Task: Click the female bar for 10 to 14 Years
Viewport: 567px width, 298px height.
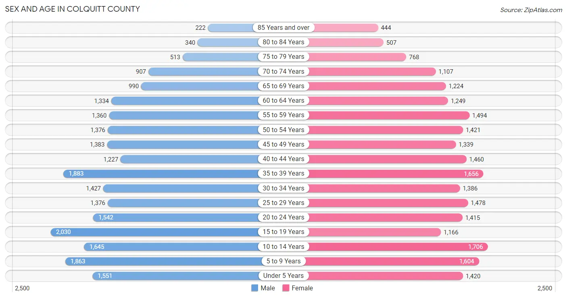Action: click(x=398, y=246)
